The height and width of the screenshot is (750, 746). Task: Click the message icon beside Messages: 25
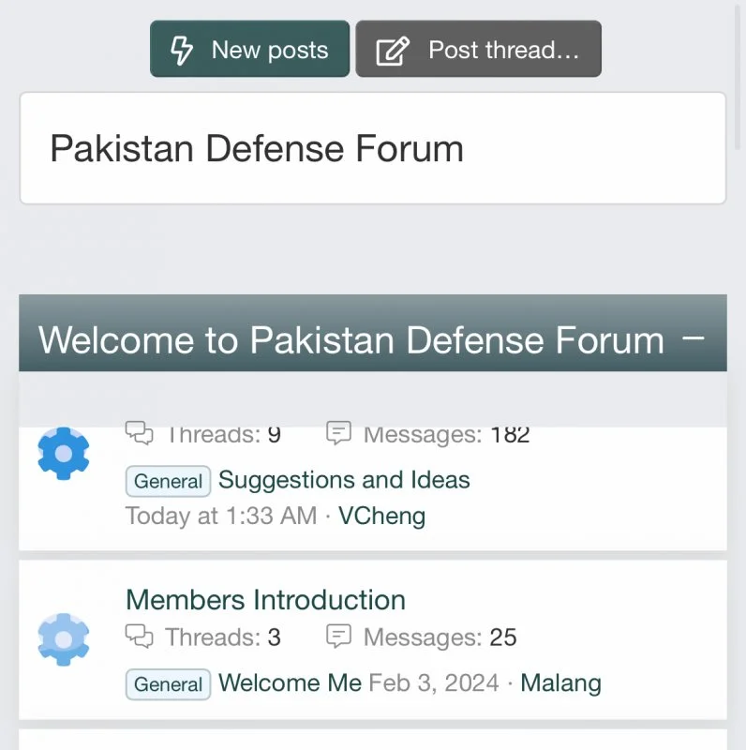pos(338,637)
